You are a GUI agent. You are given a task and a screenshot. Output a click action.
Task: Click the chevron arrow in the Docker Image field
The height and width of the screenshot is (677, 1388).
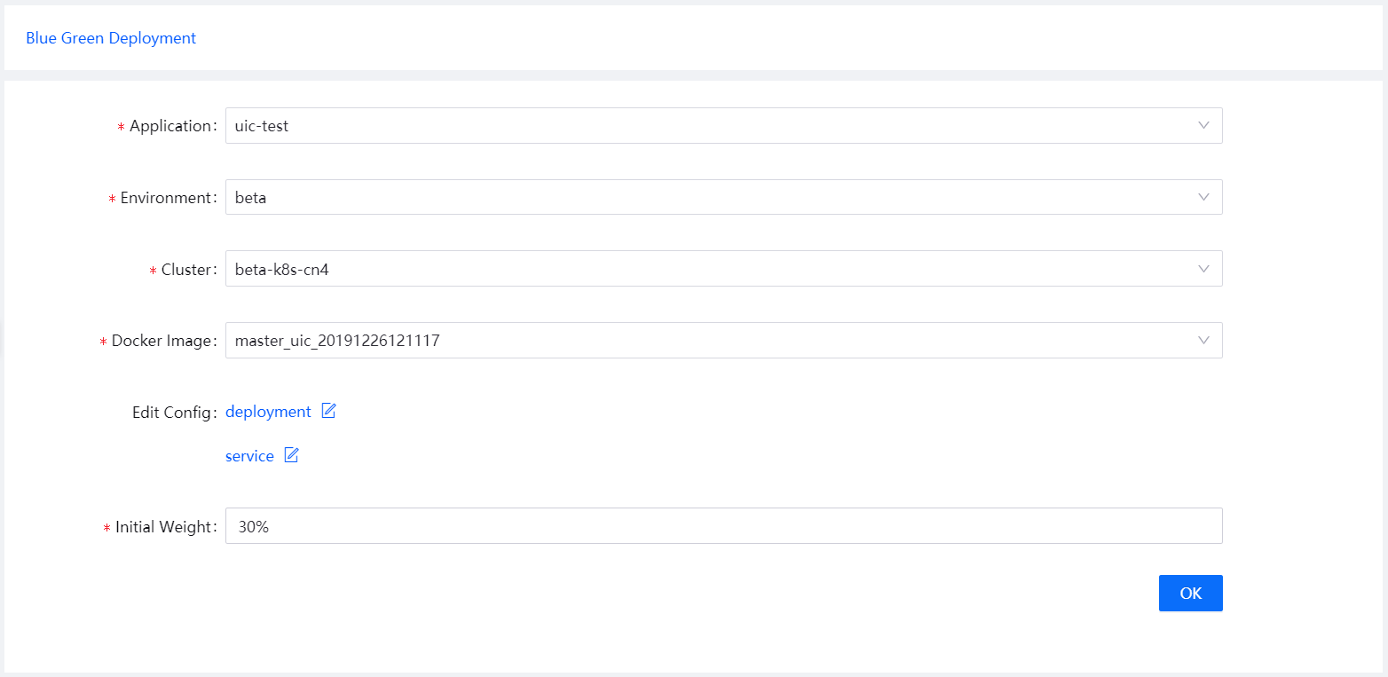[x=1203, y=340]
